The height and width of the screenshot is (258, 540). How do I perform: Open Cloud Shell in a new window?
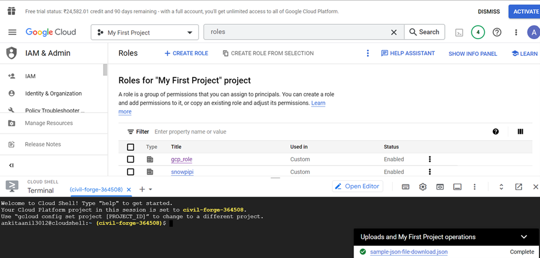[519, 187]
